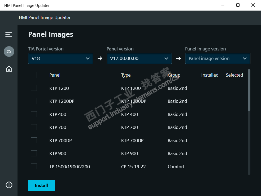Open the Panel image version dropdown
This screenshot has height=196, width=261.
click(217, 58)
